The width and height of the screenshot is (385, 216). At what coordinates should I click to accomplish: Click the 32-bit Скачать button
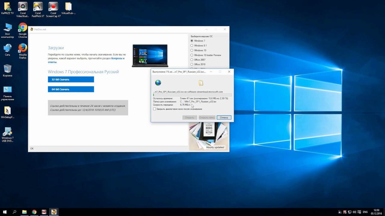pos(71,79)
